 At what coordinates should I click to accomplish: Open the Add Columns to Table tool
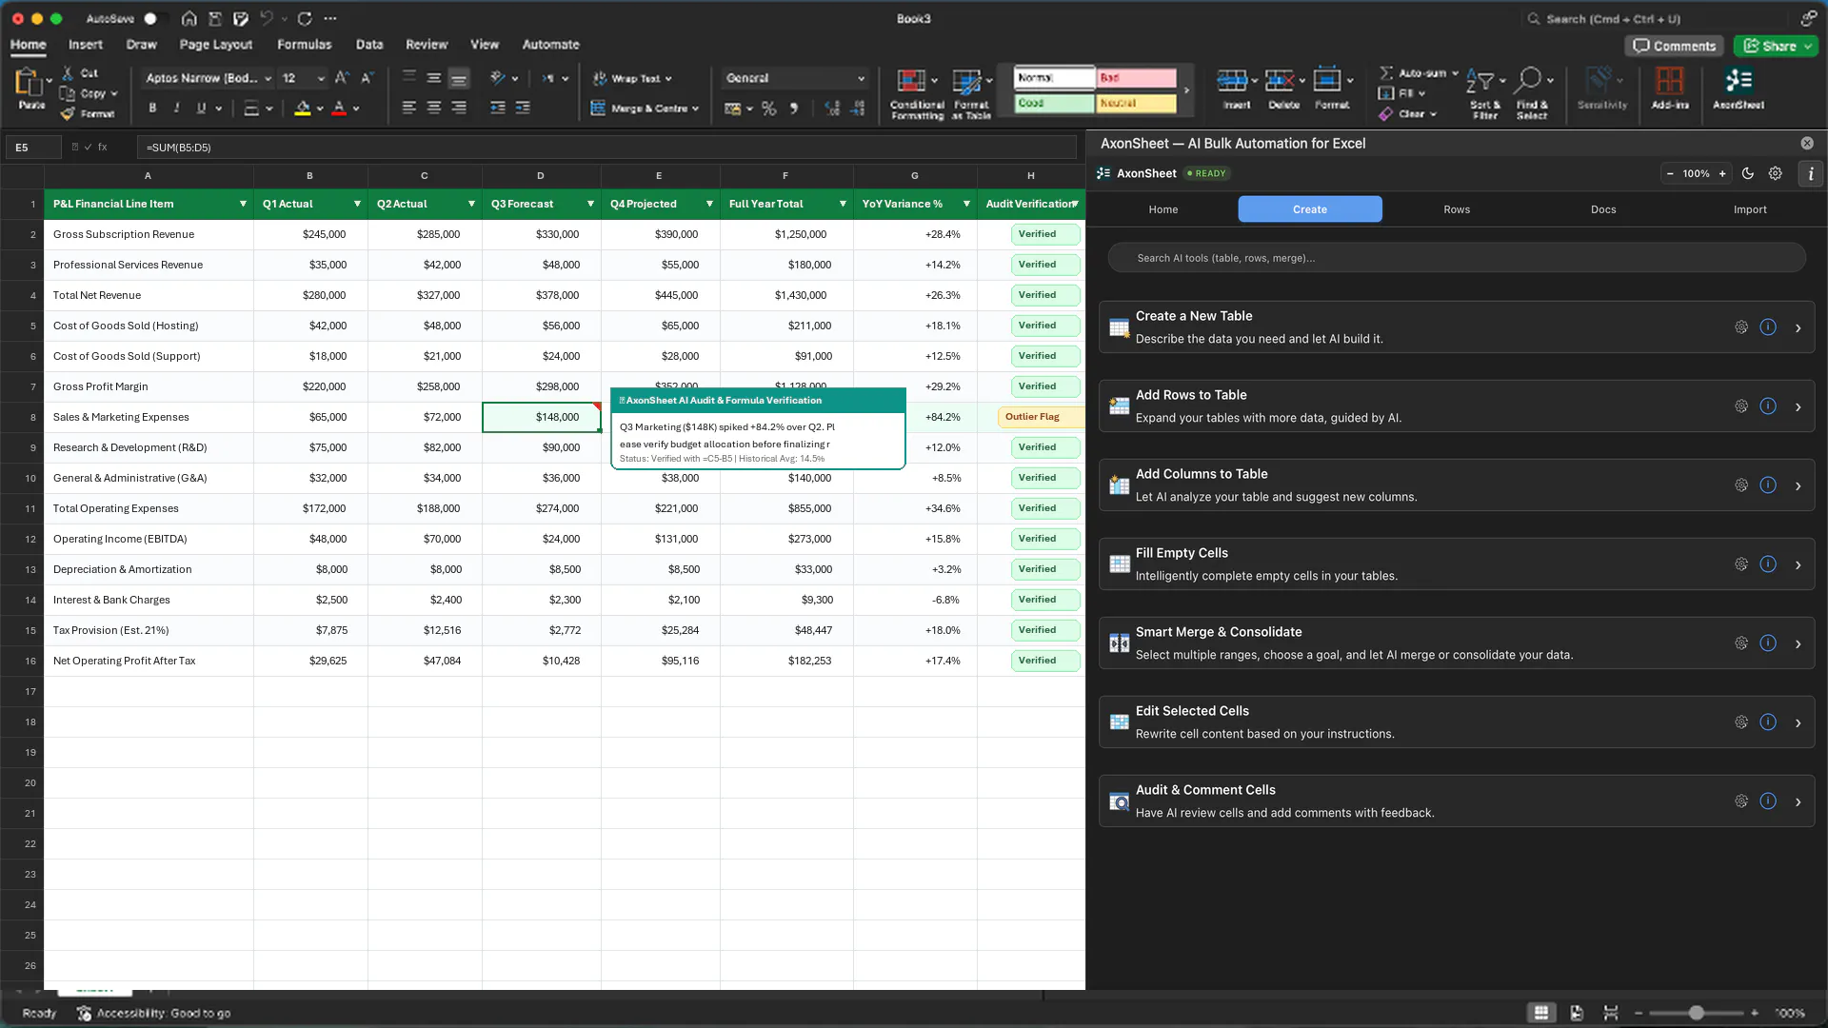pyautogui.click(x=1457, y=485)
